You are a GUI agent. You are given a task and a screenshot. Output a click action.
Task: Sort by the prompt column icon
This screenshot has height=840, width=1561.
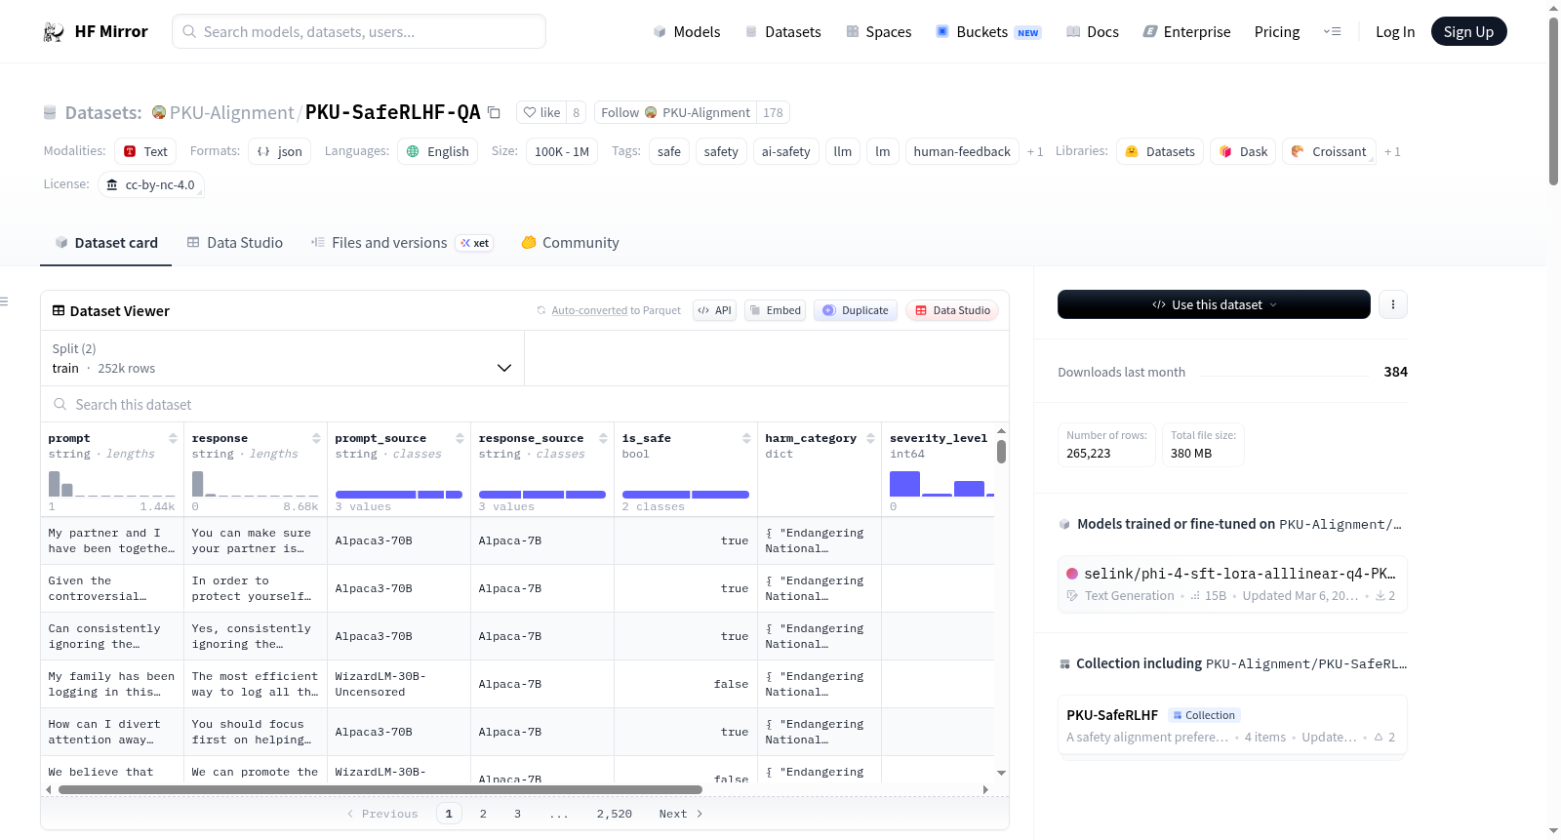click(x=173, y=438)
